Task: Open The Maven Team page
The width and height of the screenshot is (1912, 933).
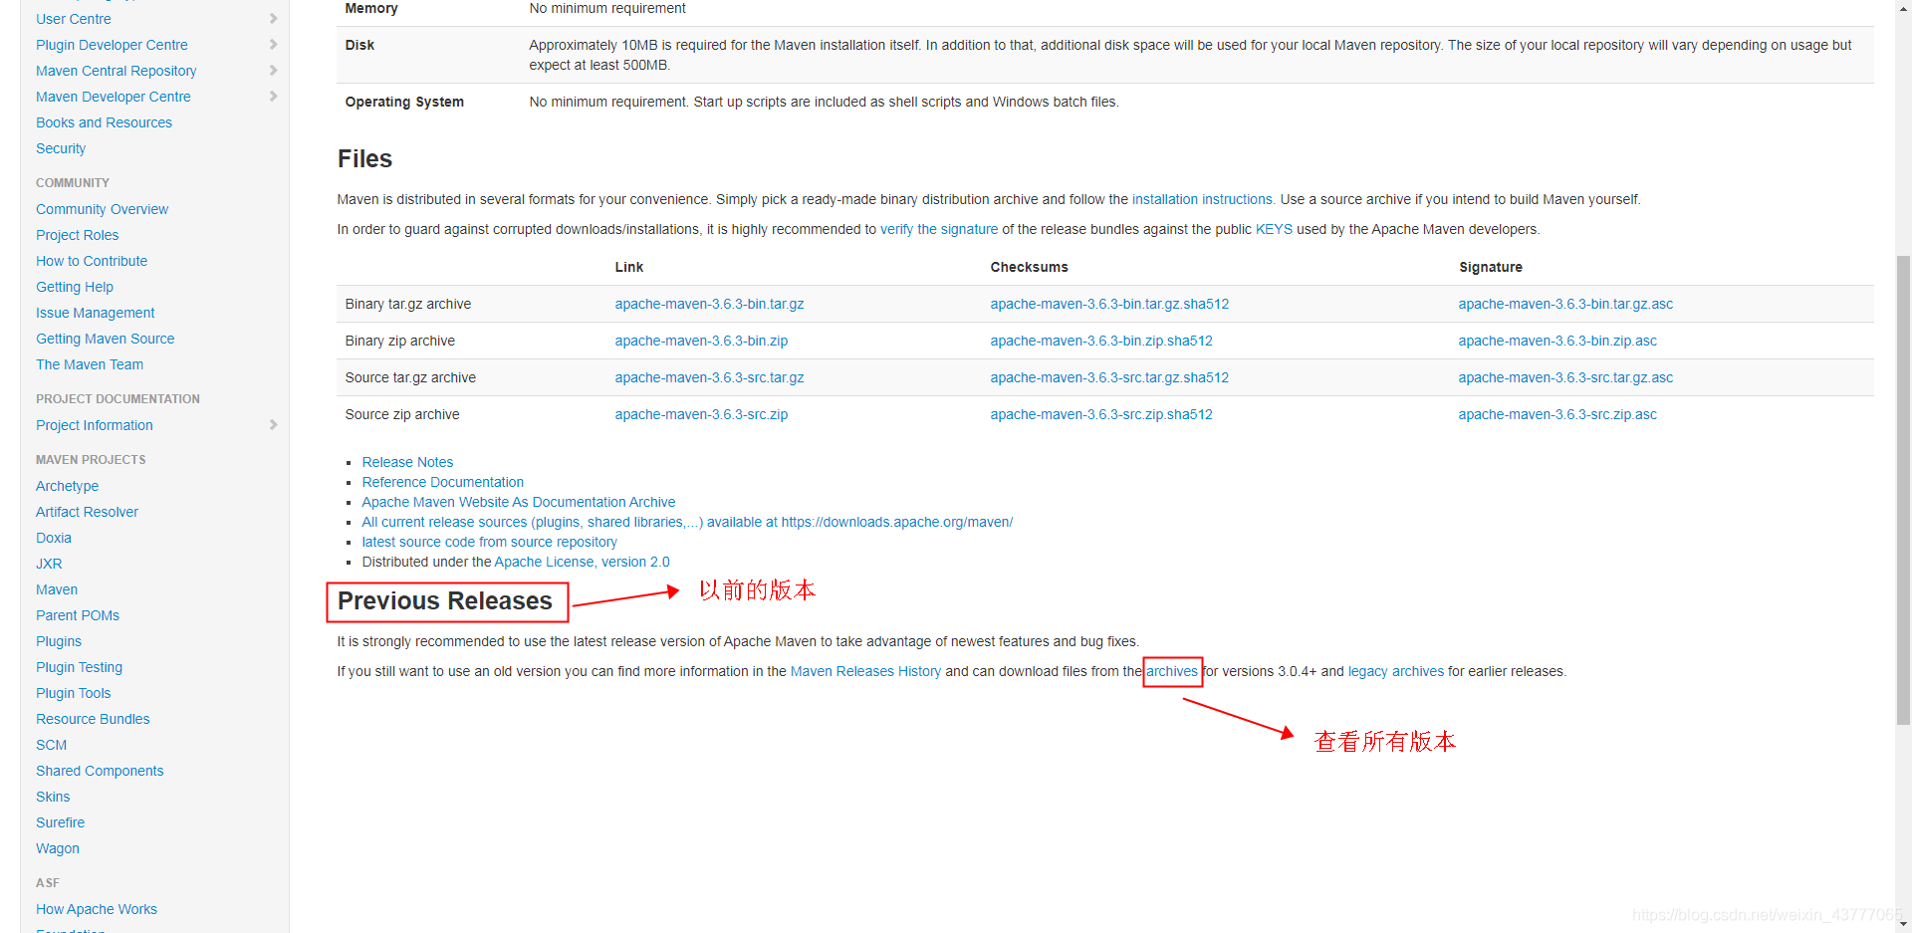Action: tap(90, 364)
